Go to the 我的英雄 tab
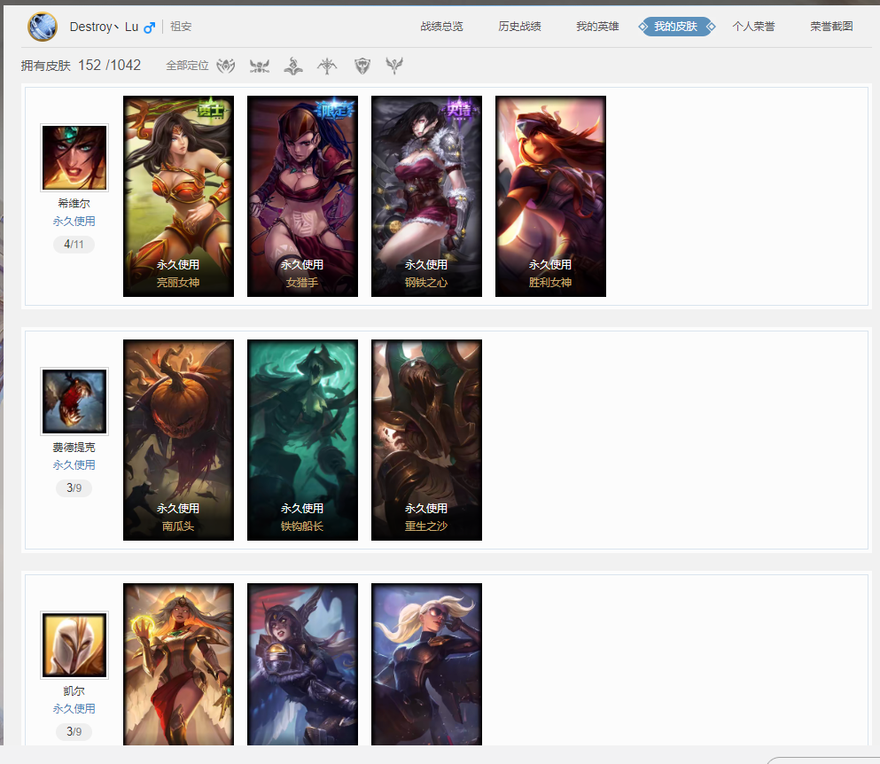The width and height of the screenshot is (880, 764). pyautogui.click(x=597, y=27)
